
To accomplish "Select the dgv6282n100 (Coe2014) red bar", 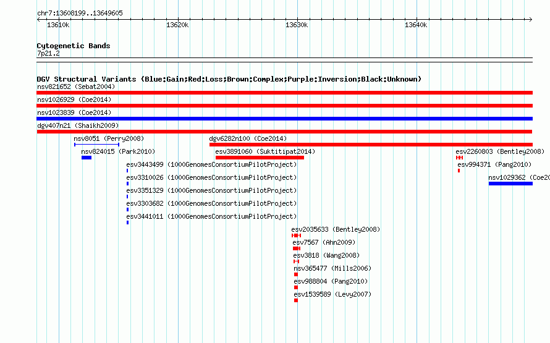I will (x=371, y=145).
